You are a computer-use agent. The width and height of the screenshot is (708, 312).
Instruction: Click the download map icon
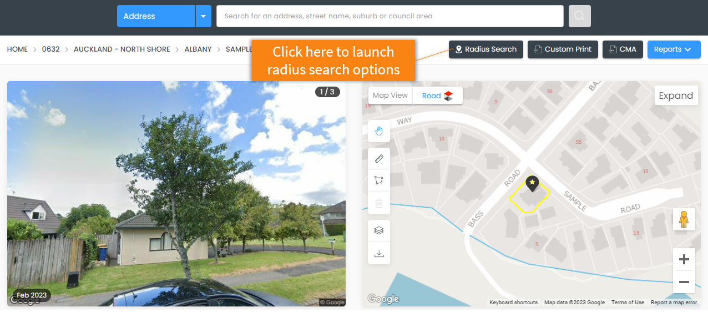(379, 253)
